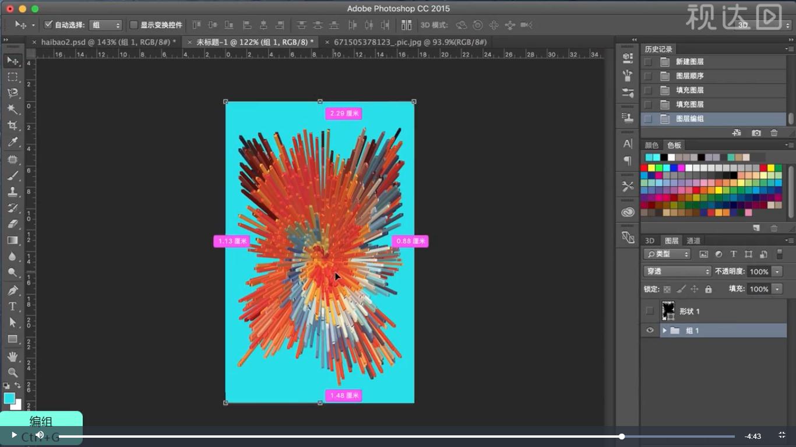Select the Eraser tool
Image resolution: width=796 pixels, height=447 pixels.
click(12, 224)
